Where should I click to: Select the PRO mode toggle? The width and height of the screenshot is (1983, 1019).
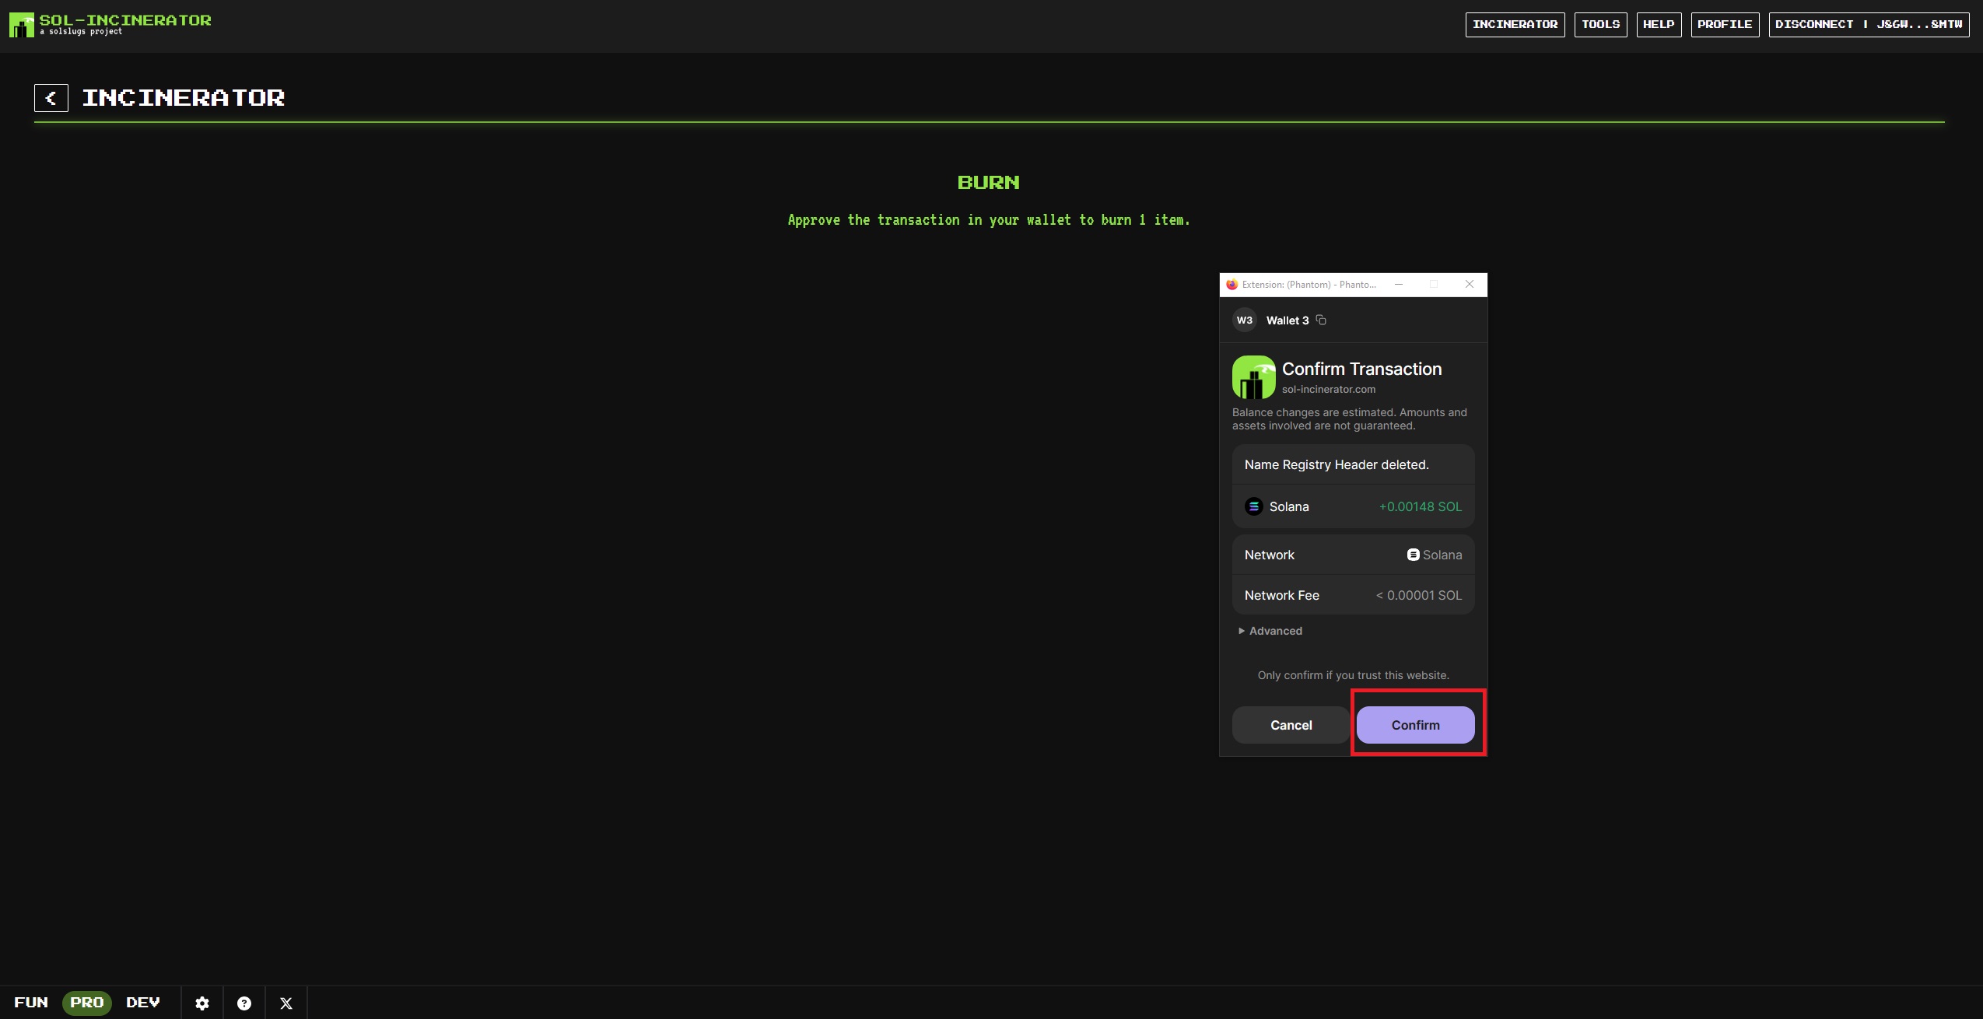pos(87,1003)
